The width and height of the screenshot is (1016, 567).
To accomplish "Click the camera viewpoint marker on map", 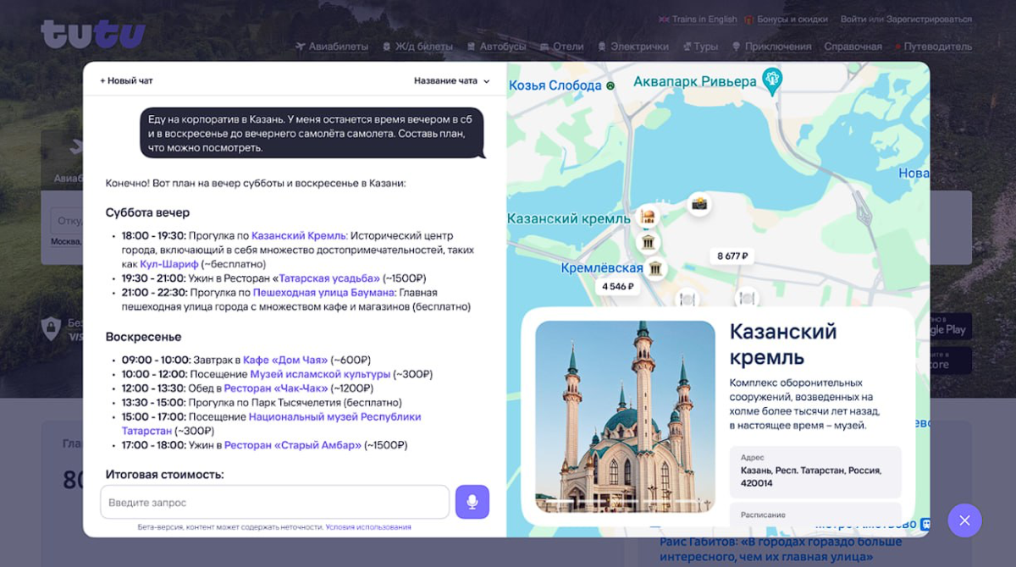I will tap(699, 203).
